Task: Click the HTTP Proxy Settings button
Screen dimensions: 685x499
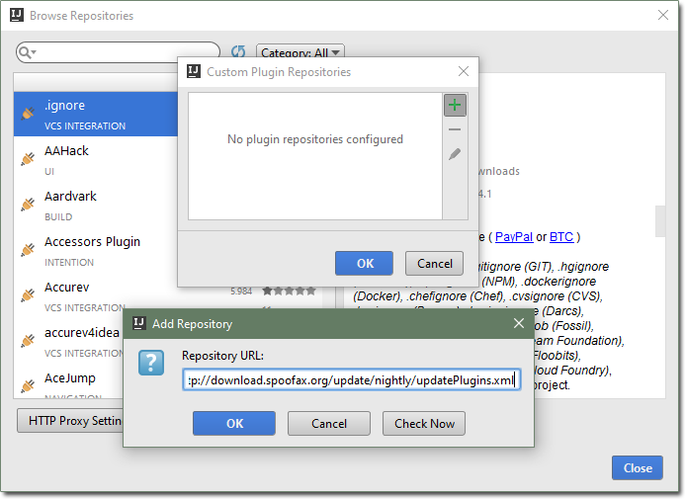Action: 70,420
